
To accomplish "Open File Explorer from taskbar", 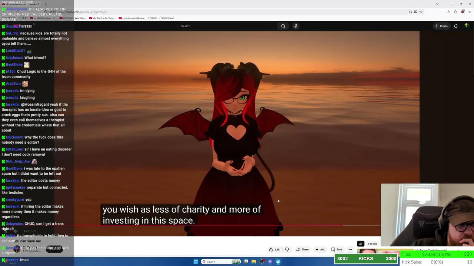I will [x=254, y=262].
